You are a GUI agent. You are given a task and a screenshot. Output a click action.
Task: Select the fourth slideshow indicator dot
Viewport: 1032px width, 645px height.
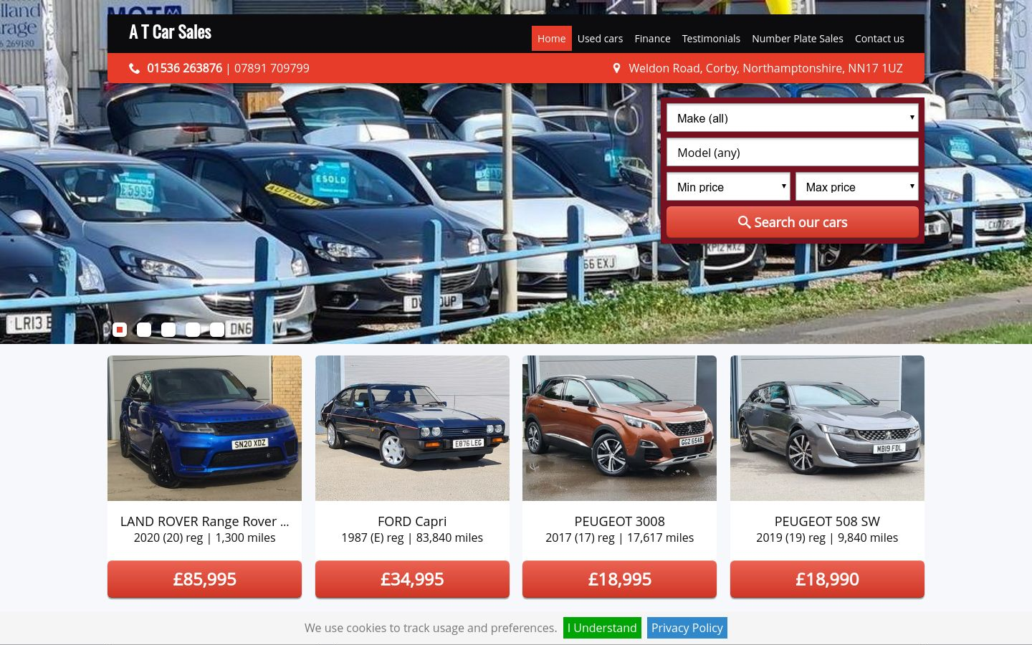(x=193, y=330)
